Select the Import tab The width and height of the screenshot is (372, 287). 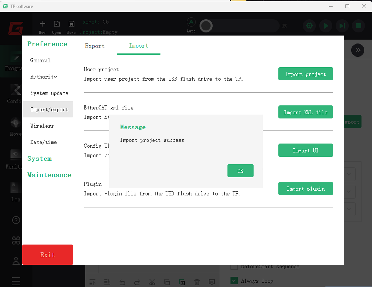(x=139, y=46)
